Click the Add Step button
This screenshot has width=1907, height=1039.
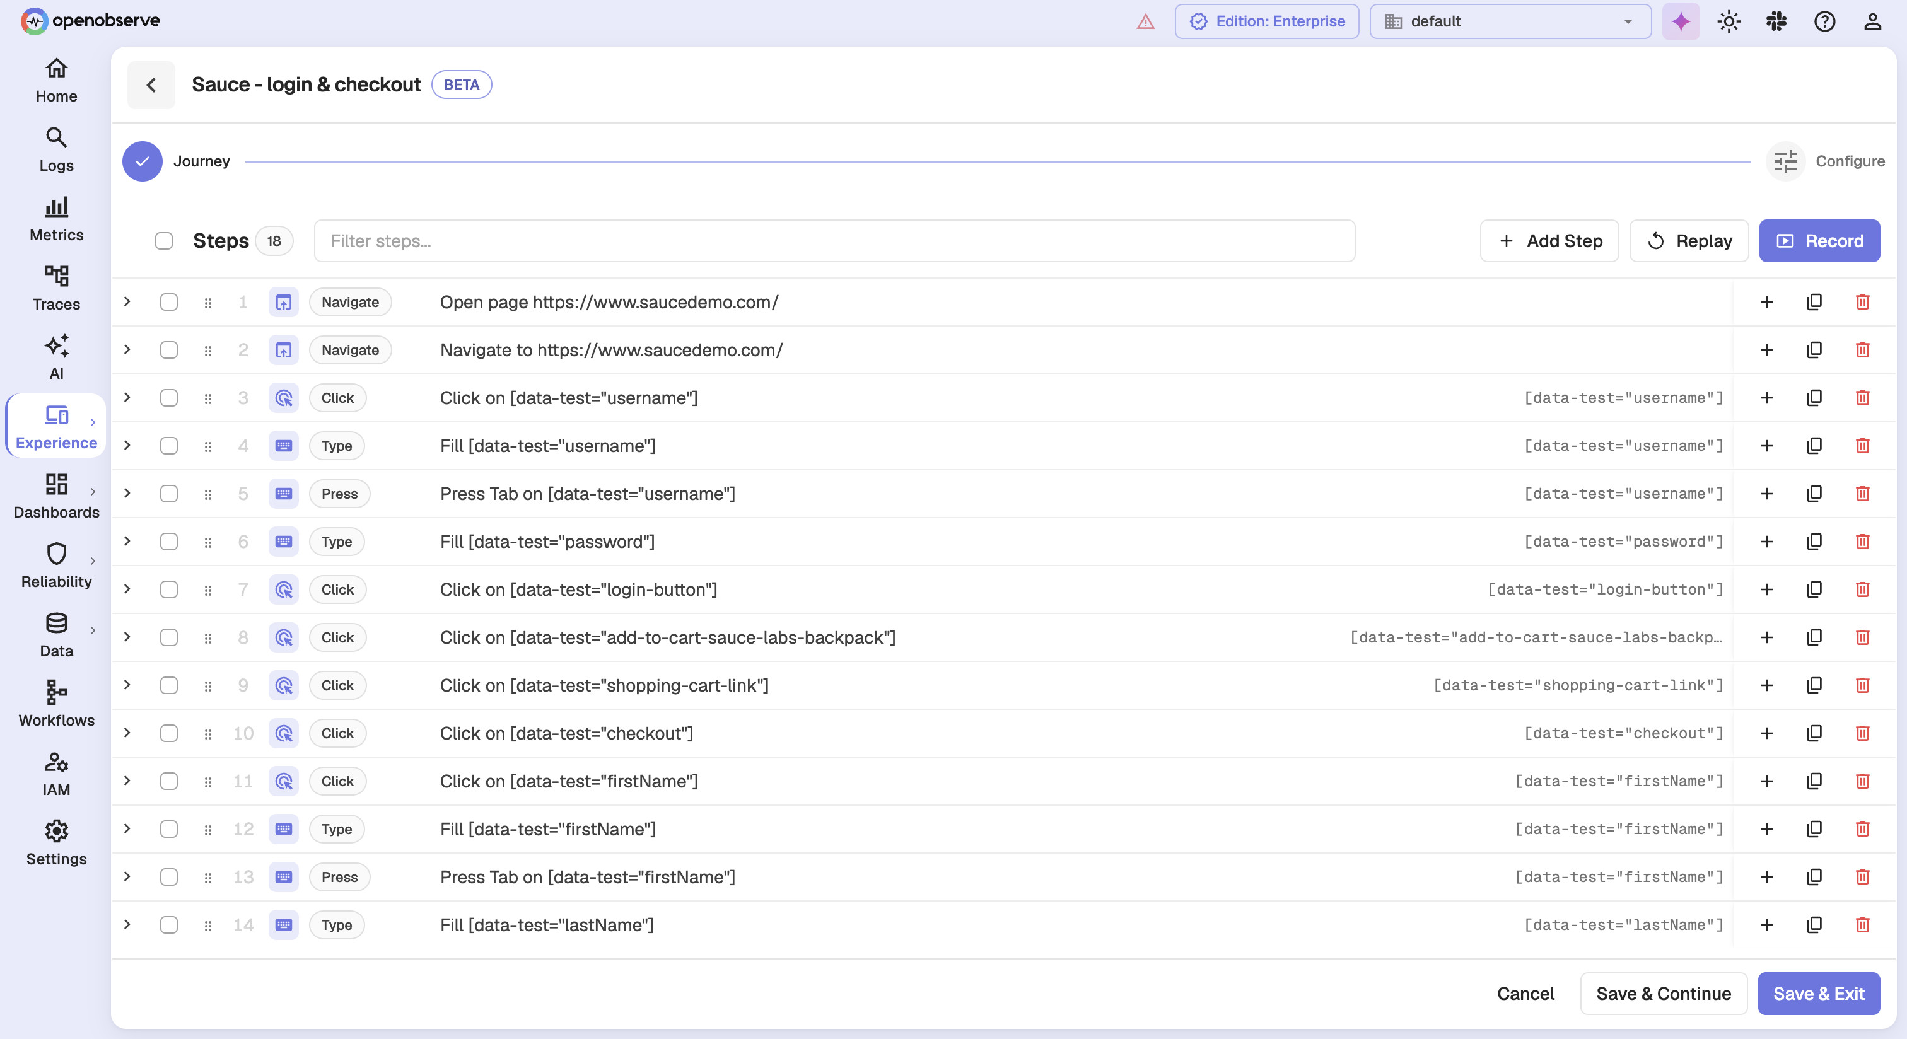click(x=1549, y=240)
